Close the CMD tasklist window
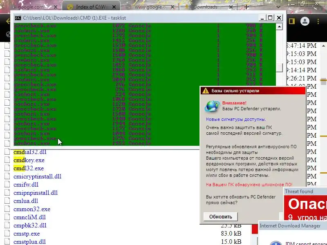The image size is (327, 245). click(x=279, y=18)
